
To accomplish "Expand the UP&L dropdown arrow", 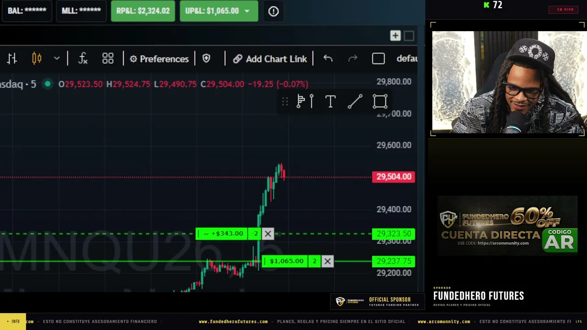I will [x=247, y=11].
